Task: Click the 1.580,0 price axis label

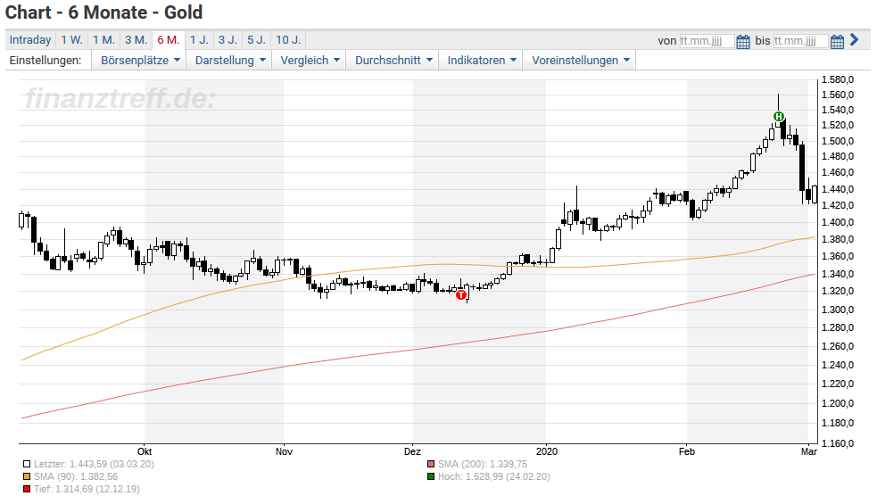Action: [837, 80]
